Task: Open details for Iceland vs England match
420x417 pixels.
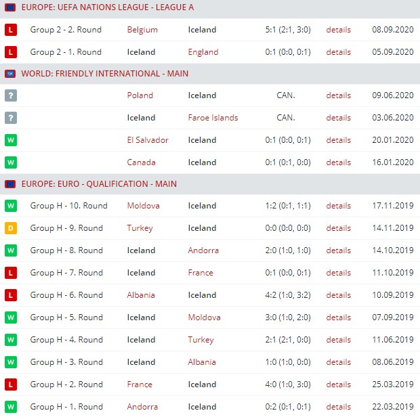Action: 338,52
